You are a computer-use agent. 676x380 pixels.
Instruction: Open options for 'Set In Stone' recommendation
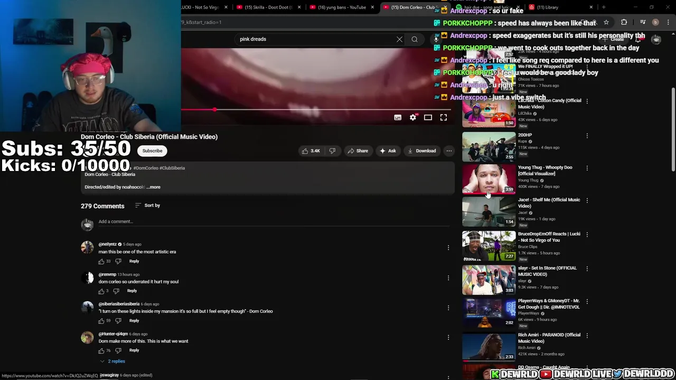587,269
